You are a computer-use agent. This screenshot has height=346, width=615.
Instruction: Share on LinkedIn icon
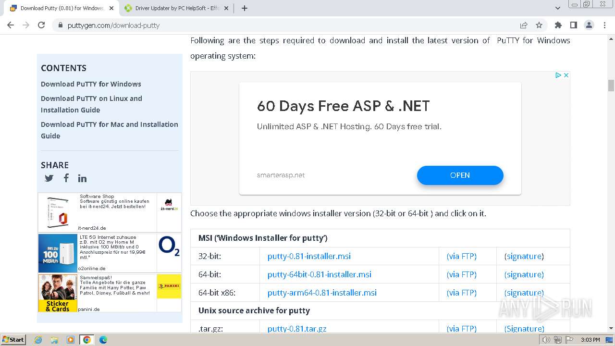(83, 178)
